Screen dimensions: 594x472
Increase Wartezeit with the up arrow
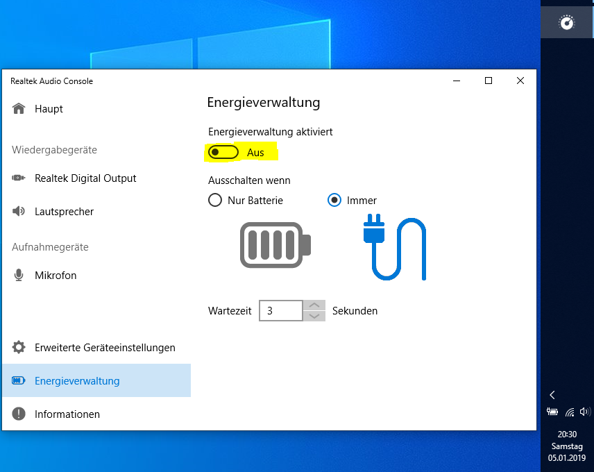pyautogui.click(x=314, y=305)
